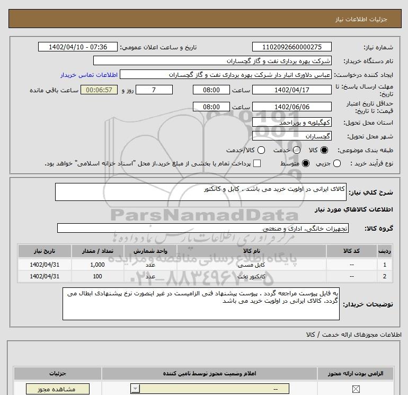Toggle the mandatory permit checkbox

tap(356, 389)
